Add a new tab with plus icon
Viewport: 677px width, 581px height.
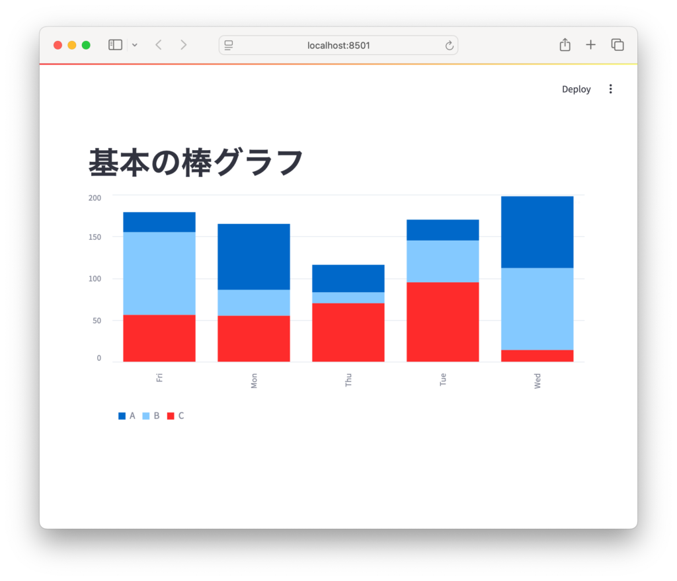point(590,45)
